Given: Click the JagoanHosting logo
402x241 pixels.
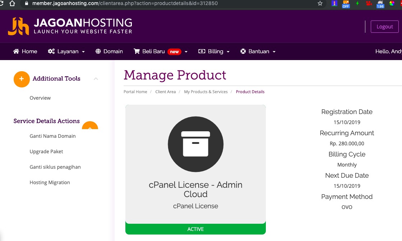Looking at the screenshot, I should coord(70,26).
